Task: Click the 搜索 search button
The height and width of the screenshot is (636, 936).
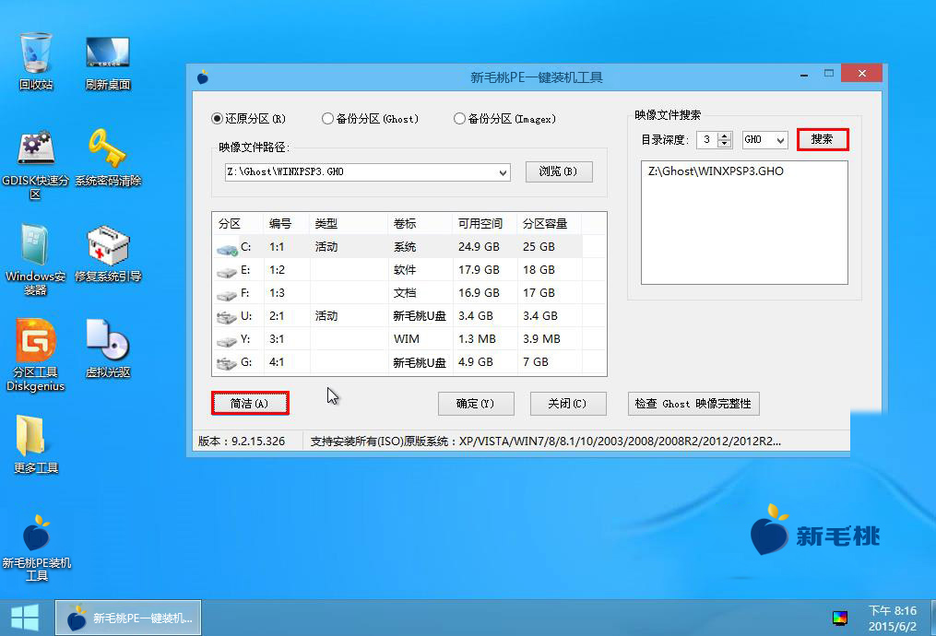Action: point(822,139)
